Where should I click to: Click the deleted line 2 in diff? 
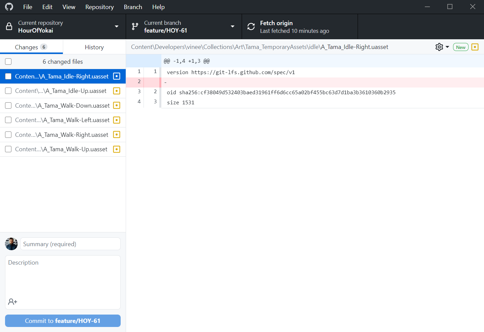[305, 82]
